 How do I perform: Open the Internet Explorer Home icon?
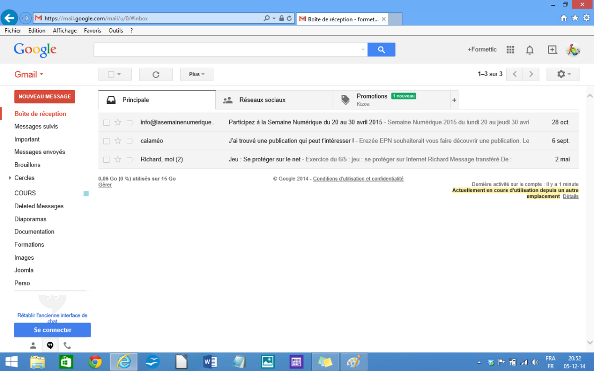point(563,18)
